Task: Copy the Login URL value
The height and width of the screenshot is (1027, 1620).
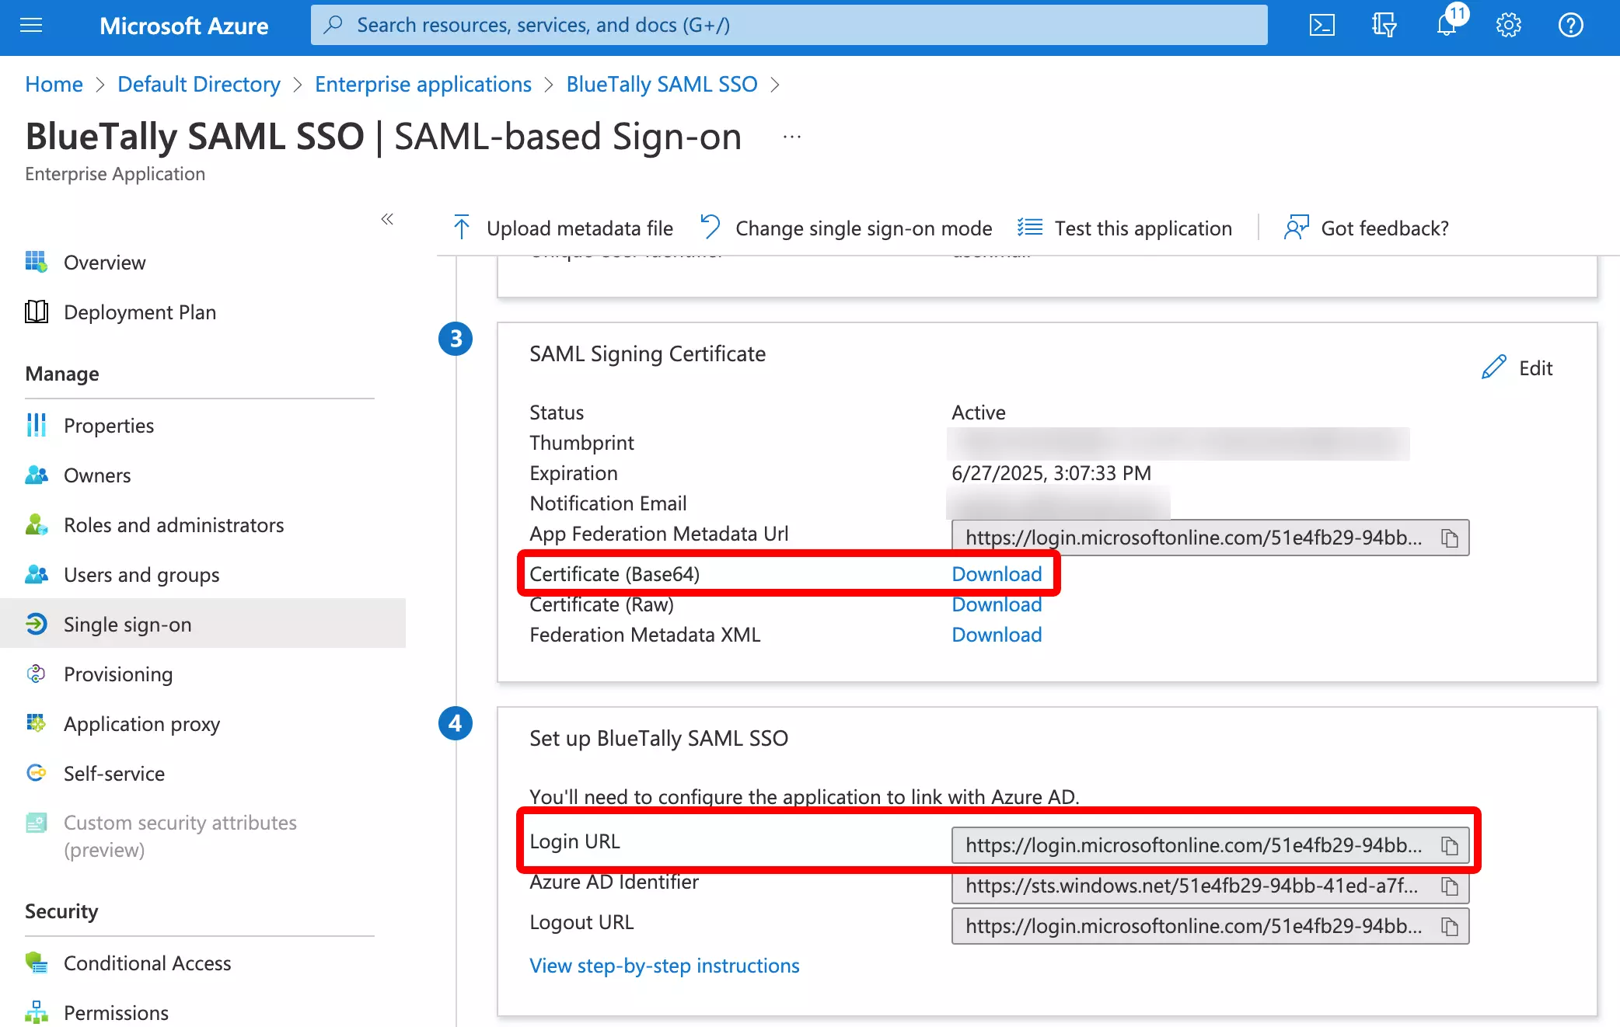Action: tap(1450, 845)
